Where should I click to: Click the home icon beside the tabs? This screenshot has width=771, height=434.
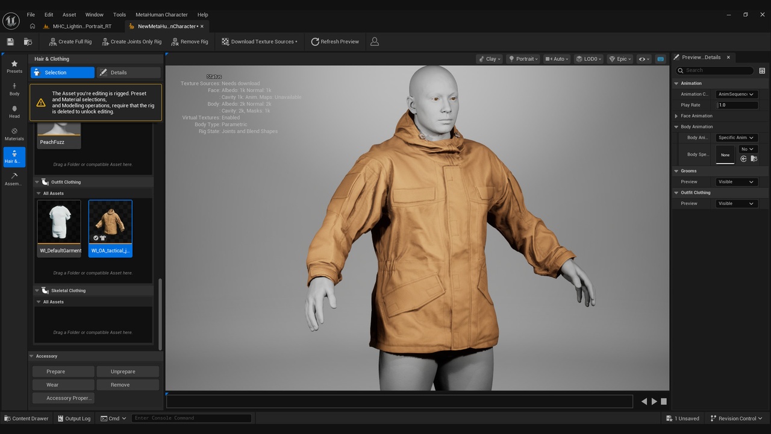click(33, 27)
